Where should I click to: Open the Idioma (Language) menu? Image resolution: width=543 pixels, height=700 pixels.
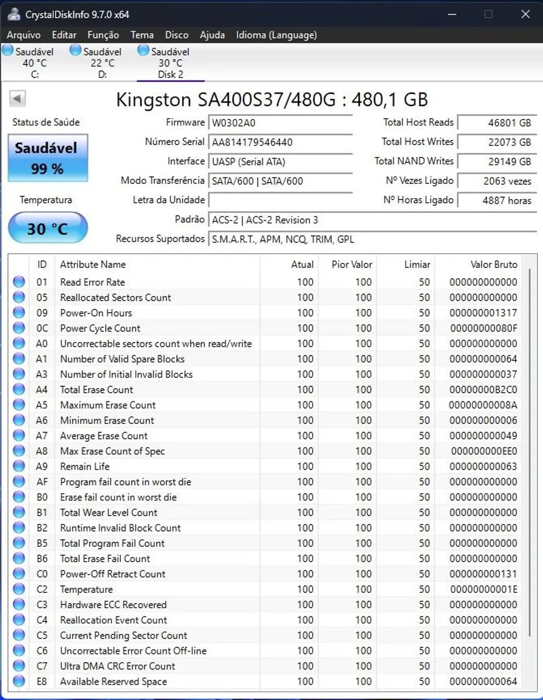point(276,35)
